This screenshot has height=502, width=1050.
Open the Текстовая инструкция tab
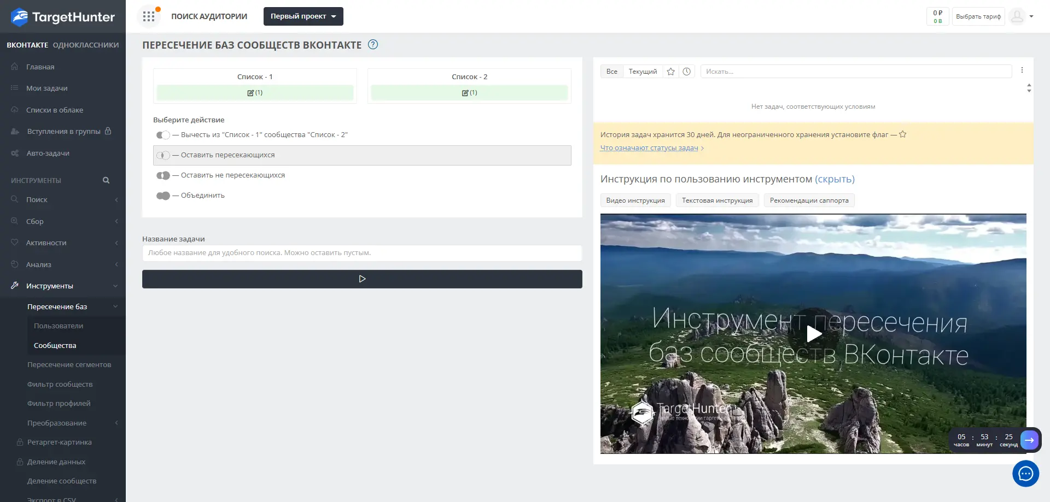717,200
